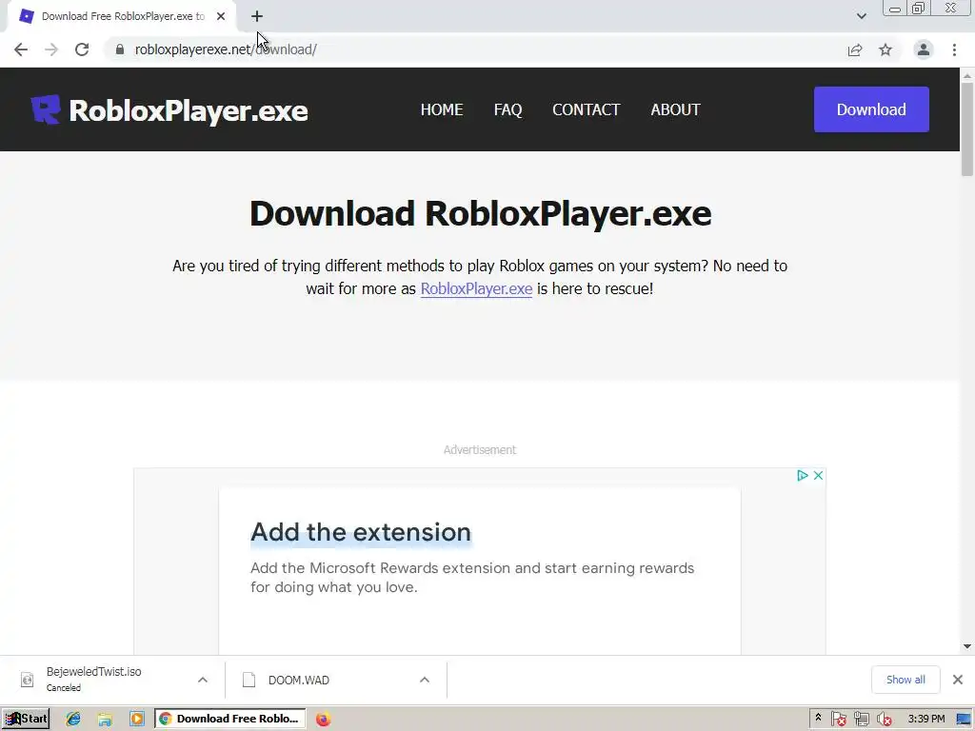Screen dimensions: 975x731
Task: Open a new tab with plus button
Action: [257, 16]
